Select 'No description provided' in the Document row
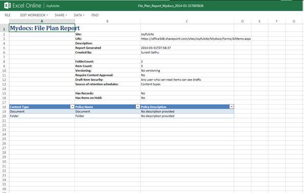Image resolution: width=304 pixels, height=193 pixels. [x=187, y=112]
